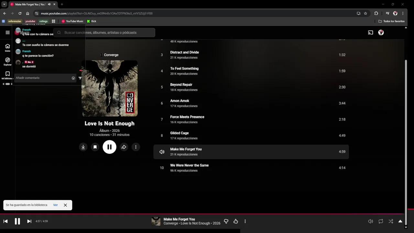Open the Kick bookmark
The width and height of the screenshot is (414, 233).
(92, 21)
